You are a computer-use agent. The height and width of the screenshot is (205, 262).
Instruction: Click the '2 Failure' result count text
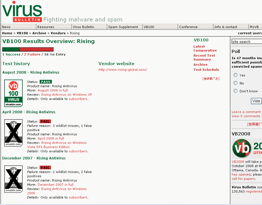[x=32, y=54]
